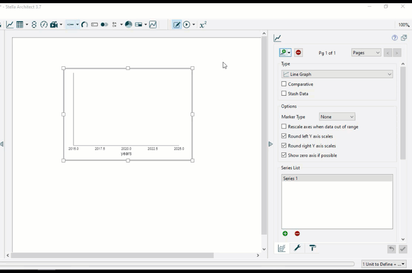Go to next graph page
Image resolution: width=412 pixels, height=273 pixels.
click(397, 53)
